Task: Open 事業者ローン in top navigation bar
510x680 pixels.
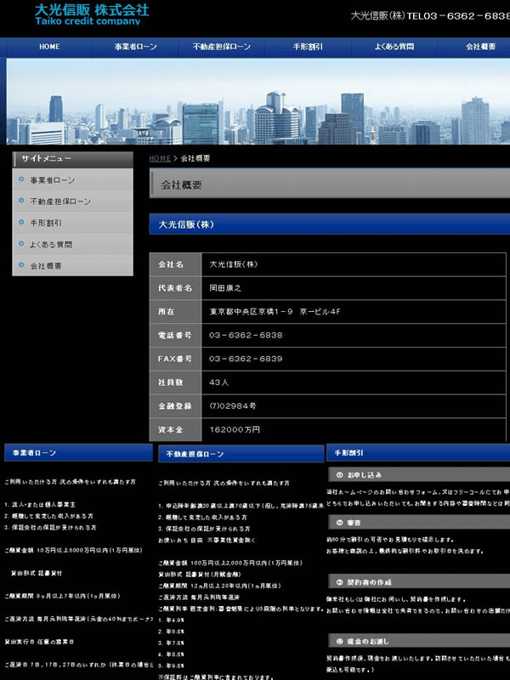Action: click(135, 47)
